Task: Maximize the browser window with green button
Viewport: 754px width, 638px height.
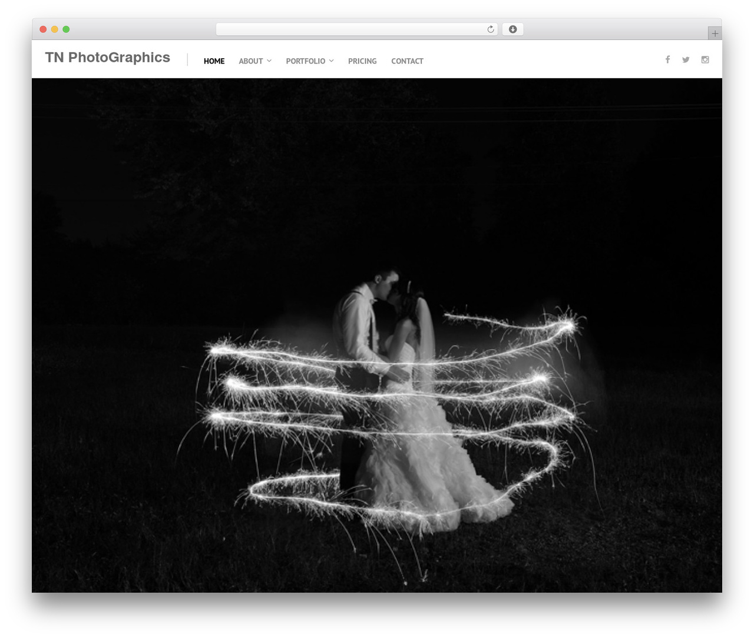Action: point(66,29)
